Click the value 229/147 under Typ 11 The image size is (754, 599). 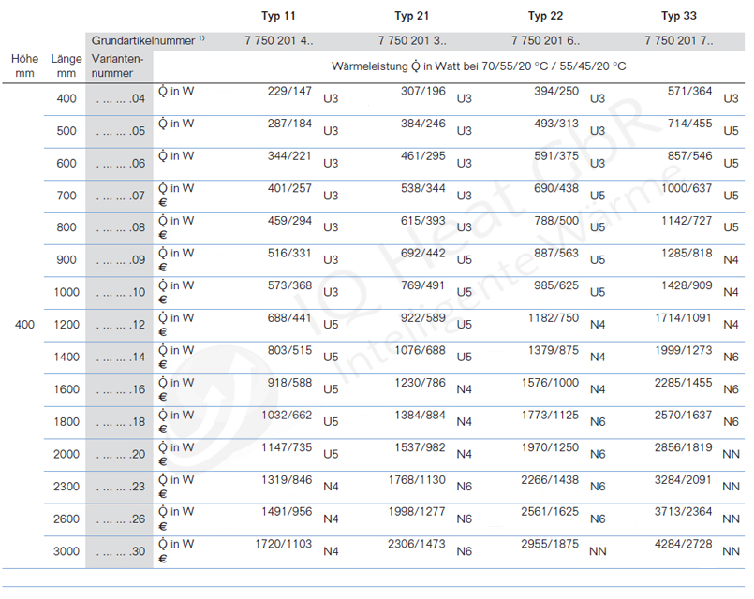point(290,91)
